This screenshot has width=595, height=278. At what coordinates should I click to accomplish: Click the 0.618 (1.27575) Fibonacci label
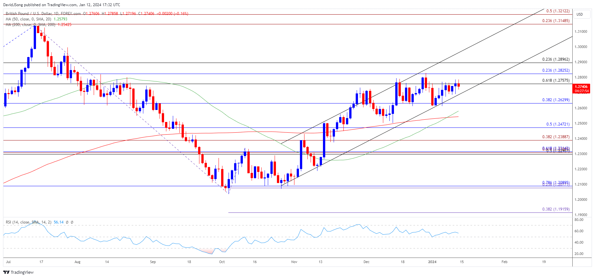[556, 80]
